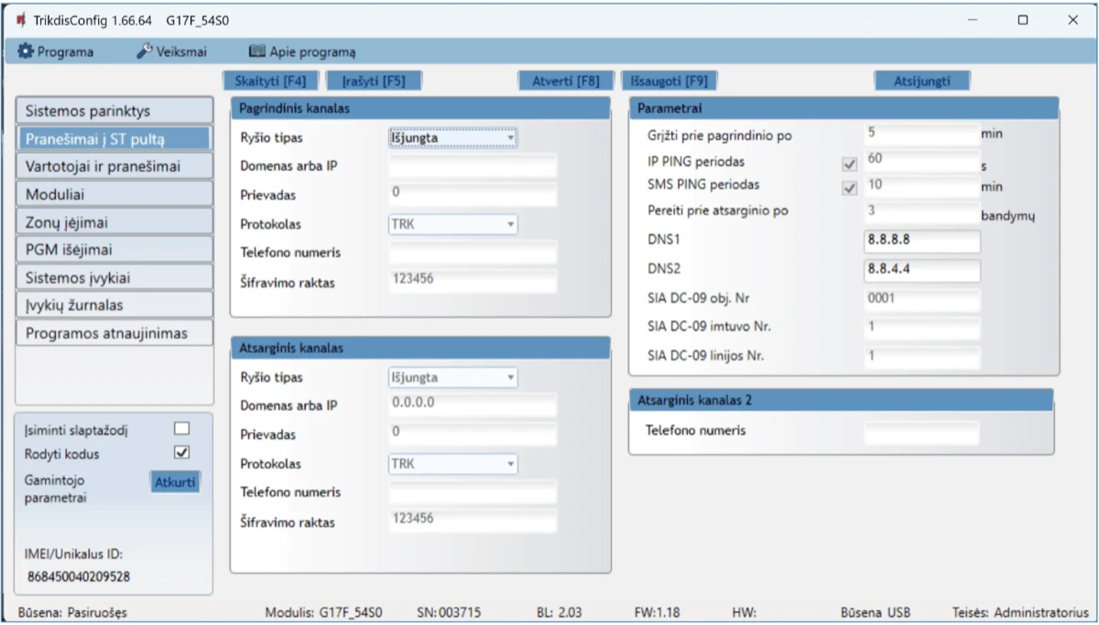This screenshot has height=625, width=1099.
Task: Click the wrench icon for Veiksmai menu
Action: tap(144, 52)
